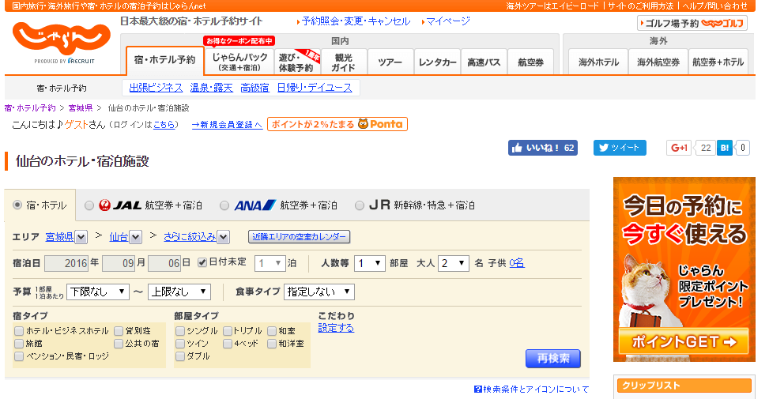This screenshot has width=769, height=399.
Task: Click the help icon for 検索条件とアイコンについて
Action: 477,389
